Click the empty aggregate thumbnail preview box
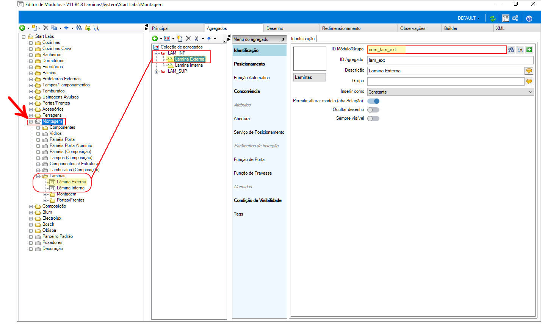Screen dimensions: 542x325 (310, 59)
